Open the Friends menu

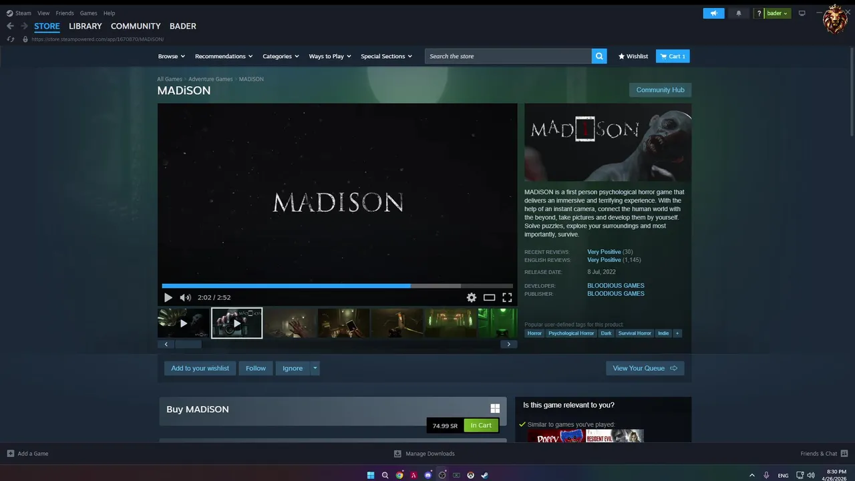click(x=65, y=13)
